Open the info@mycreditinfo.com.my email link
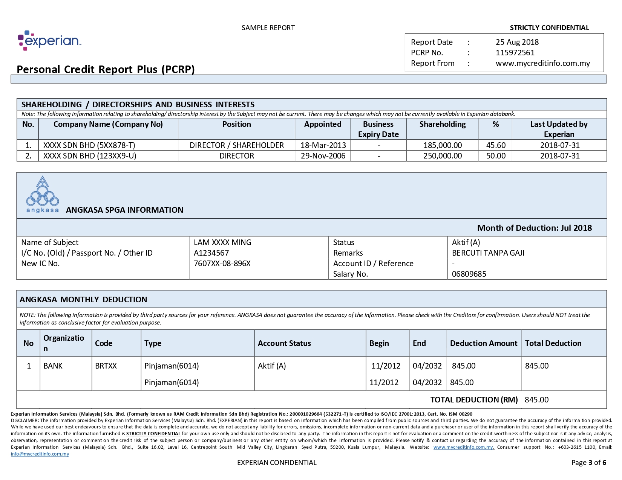The image size is (622, 480). point(40,454)
